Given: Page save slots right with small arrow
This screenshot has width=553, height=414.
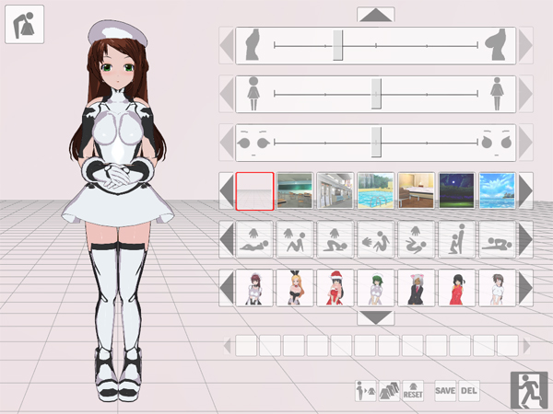Looking at the screenshot, I should (526, 346).
